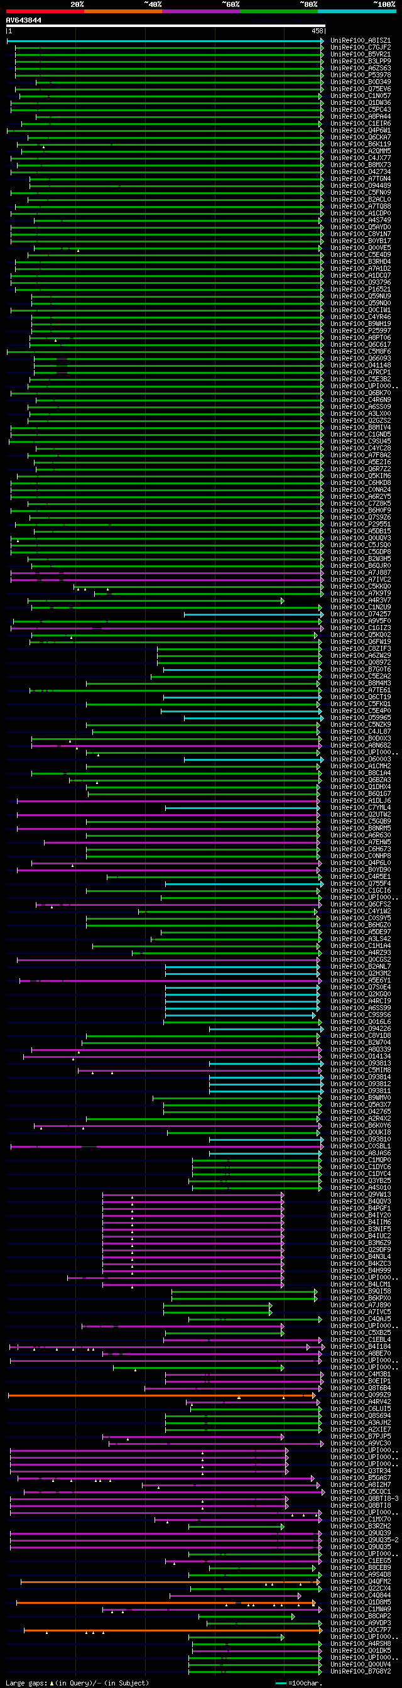Click the red ~20% identity legend bar
Image resolution: width=402 pixels, height=1688 pixels.
45,11
